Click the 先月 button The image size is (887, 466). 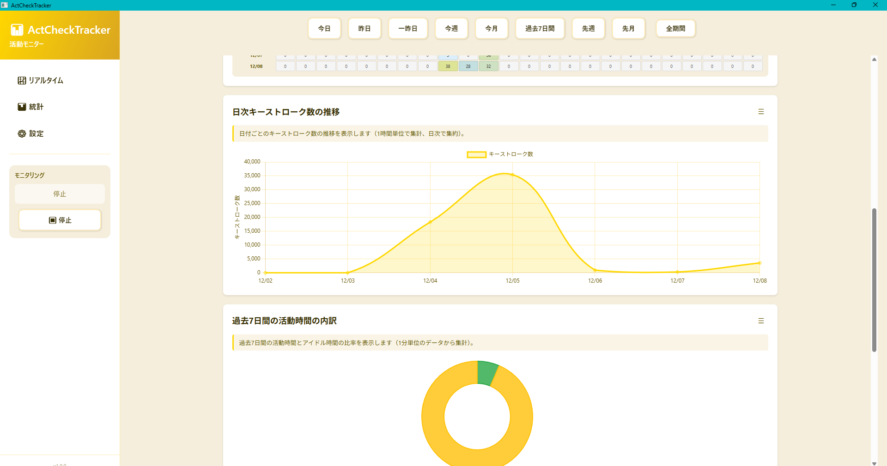pyautogui.click(x=628, y=28)
